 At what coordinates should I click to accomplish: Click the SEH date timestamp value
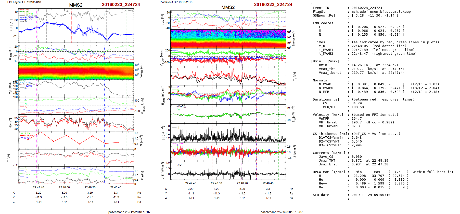(x=371, y=195)
